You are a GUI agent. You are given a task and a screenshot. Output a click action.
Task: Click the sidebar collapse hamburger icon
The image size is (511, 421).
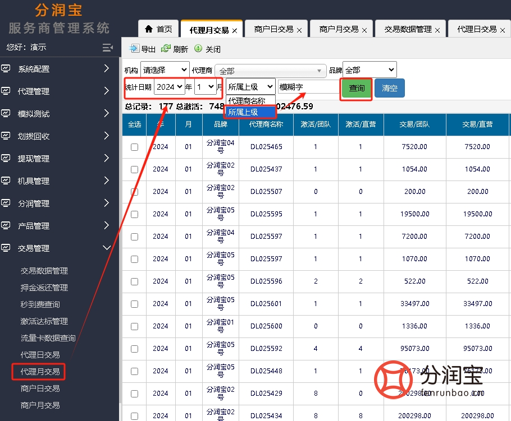(108, 48)
